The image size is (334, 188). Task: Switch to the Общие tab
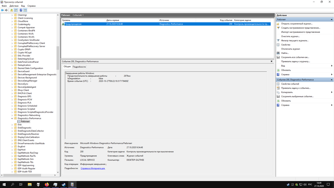click(67, 66)
